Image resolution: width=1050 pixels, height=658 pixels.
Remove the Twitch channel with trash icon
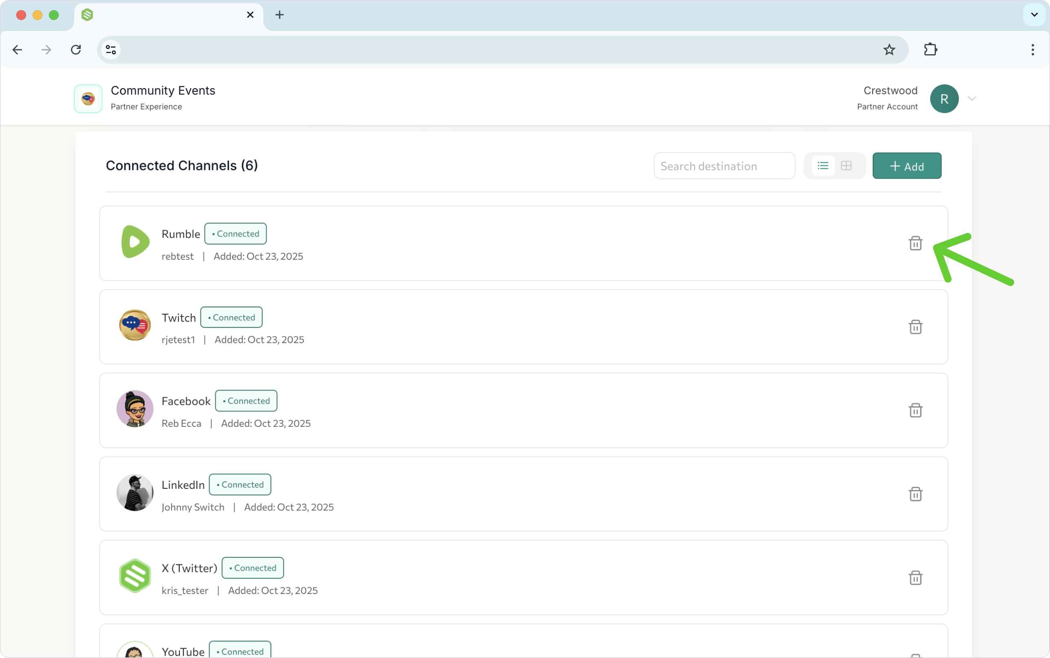point(915,327)
